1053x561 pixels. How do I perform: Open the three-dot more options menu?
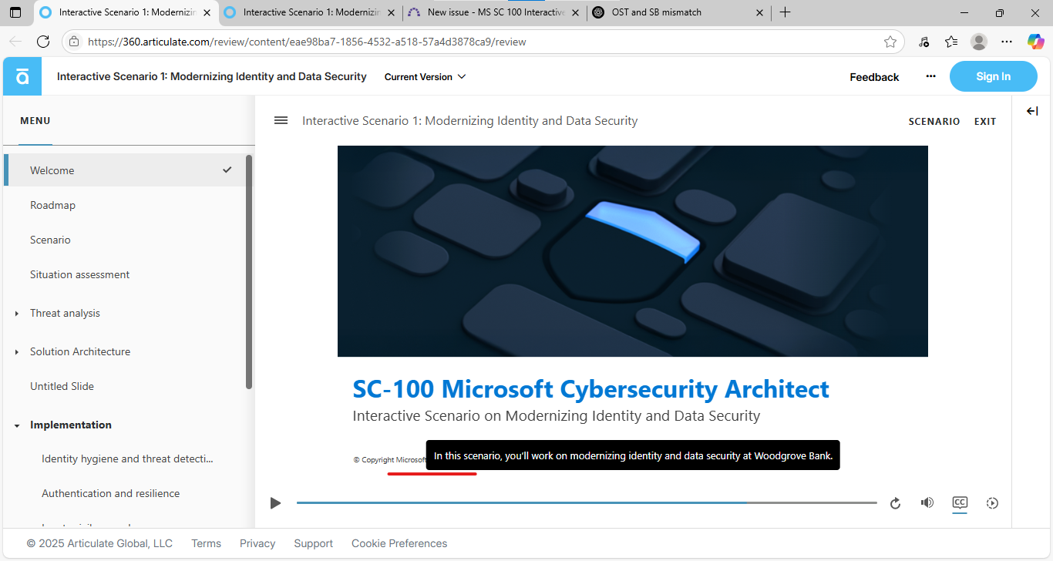point(930,76)
